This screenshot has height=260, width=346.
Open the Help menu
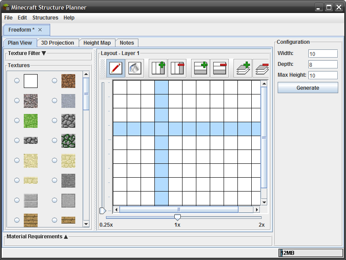69,18
